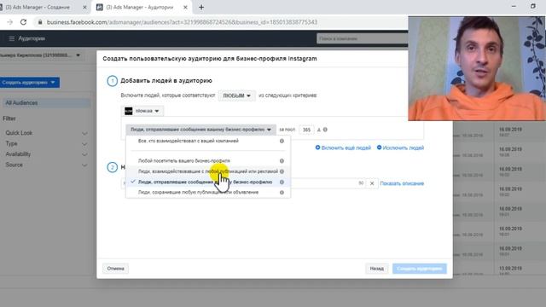The height and width of the screenshot is (307, 546).
Task: Click info icon for 'Все, кто взаимодействовал' option
Action: click(282, 141)
